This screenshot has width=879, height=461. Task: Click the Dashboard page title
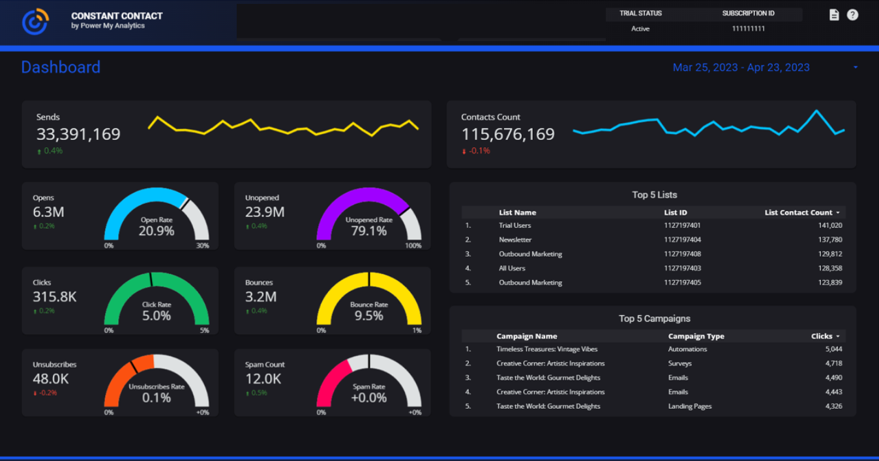(61, 67)
